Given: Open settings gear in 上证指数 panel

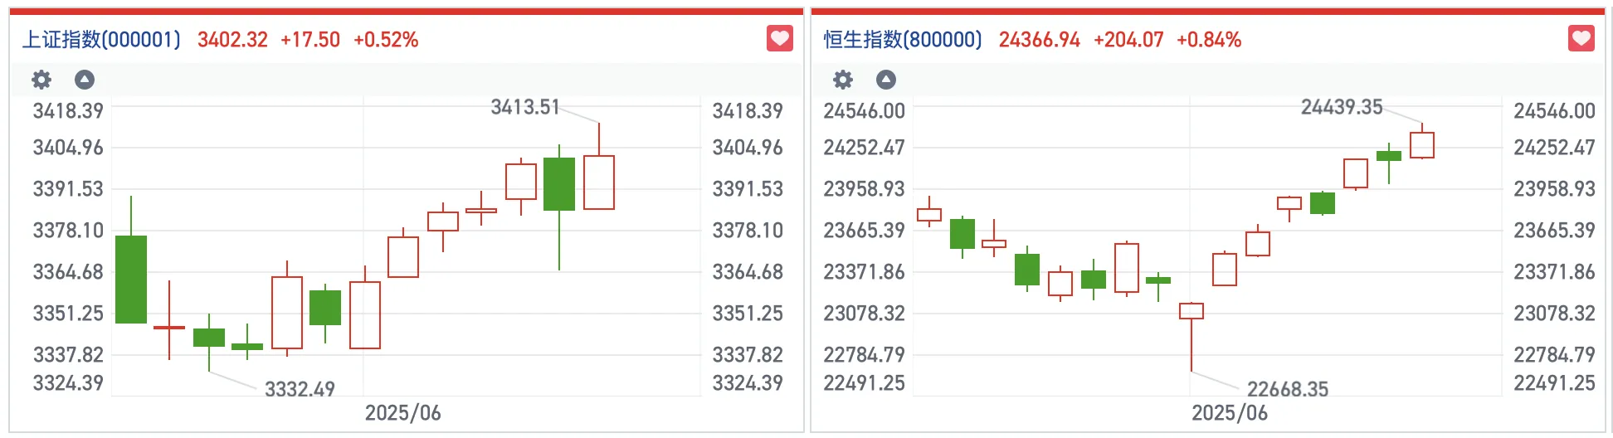Looking at the screenshot, I should pyautogui.click(x=41, y=80).
